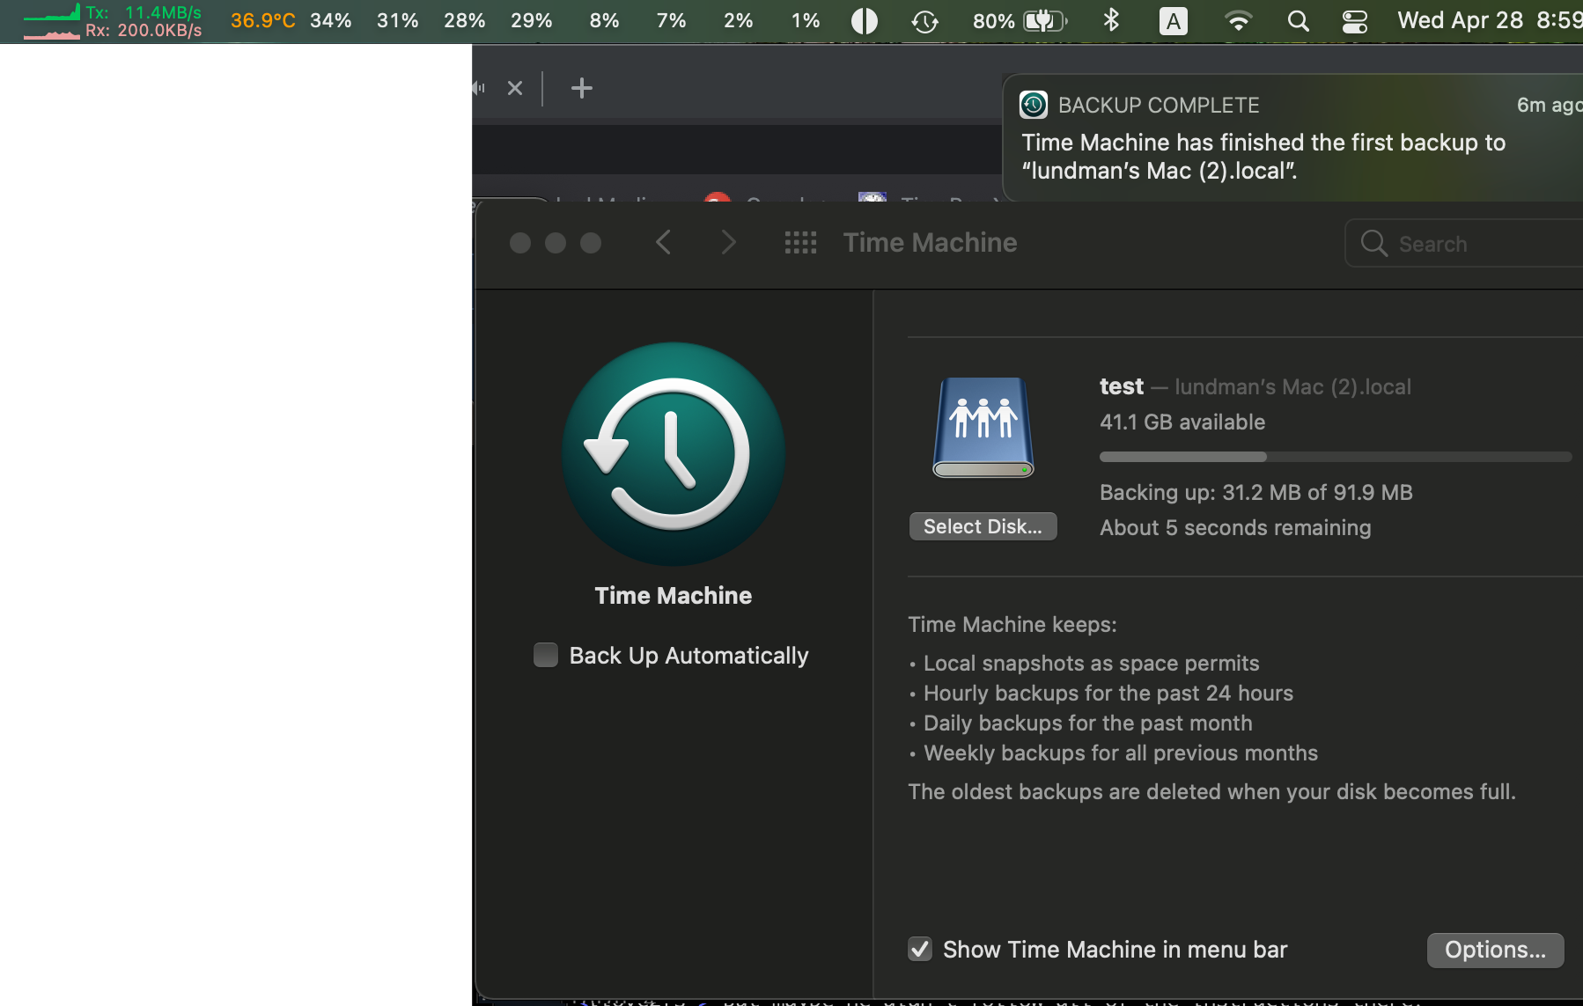
Task: Click 'Hourly backups for the past 24 hours'
Action: pos(1108,693)
